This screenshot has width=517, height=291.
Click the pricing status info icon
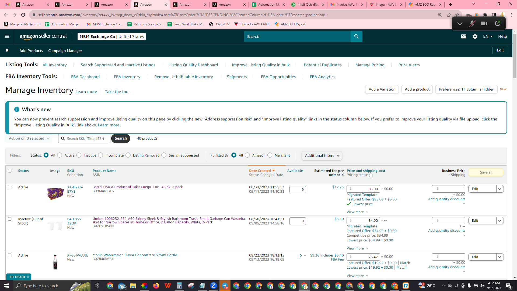pos(371,175)
